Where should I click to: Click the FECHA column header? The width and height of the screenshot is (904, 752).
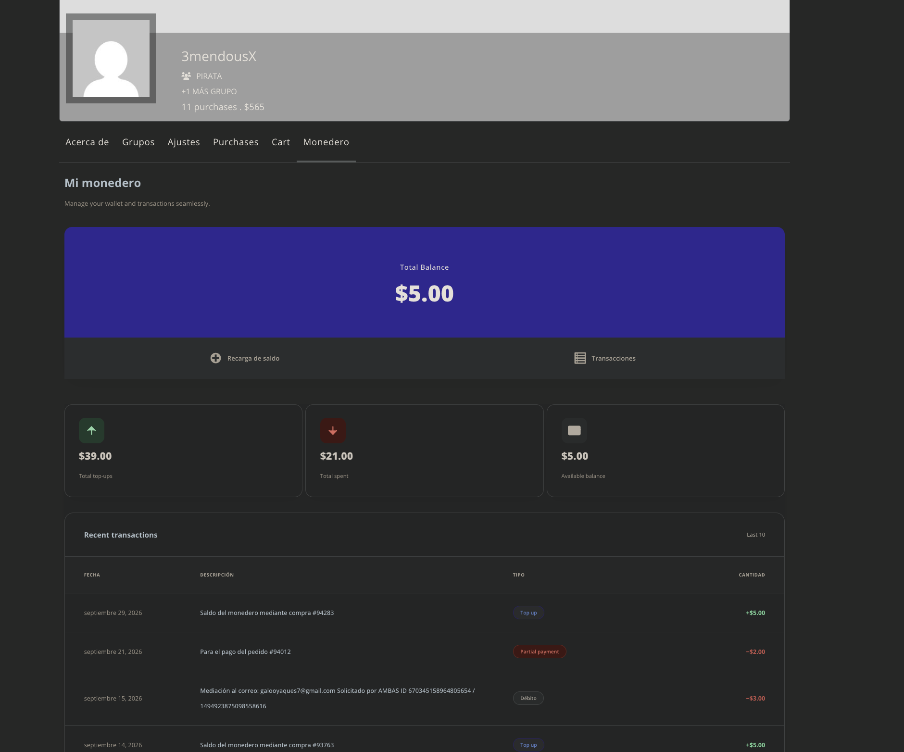92,575
